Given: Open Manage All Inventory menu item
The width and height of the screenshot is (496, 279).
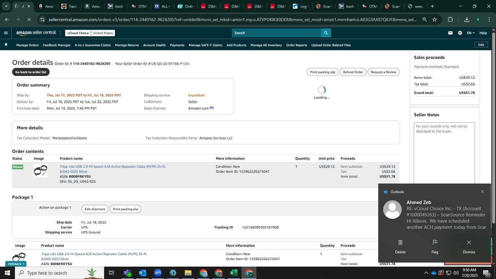Looking at the screenshot, I should (x=266, y=45).
